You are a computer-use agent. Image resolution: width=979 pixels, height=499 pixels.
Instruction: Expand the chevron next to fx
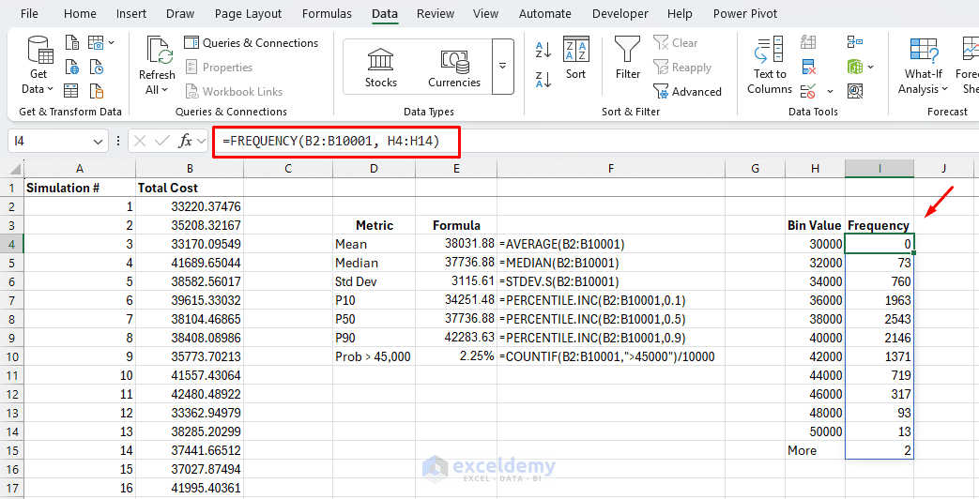click(201, 142)
